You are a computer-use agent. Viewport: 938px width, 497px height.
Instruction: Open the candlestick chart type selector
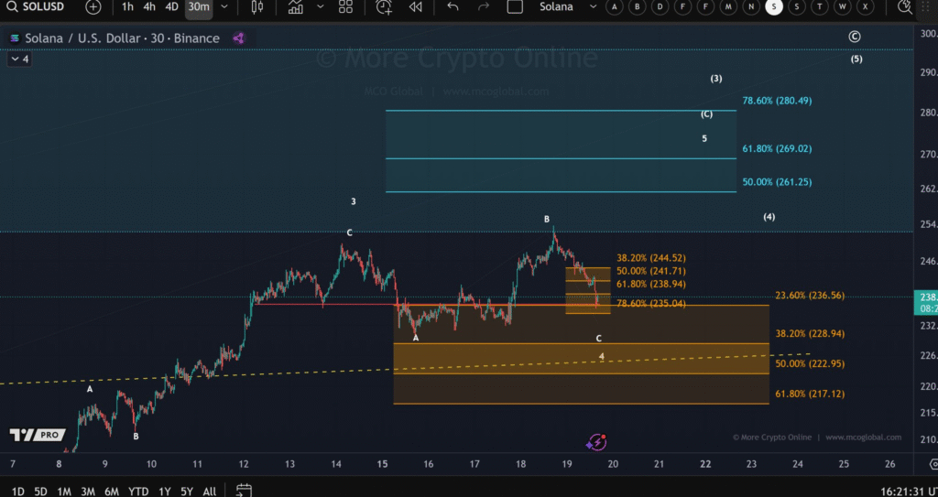click(x=257, y=6)
